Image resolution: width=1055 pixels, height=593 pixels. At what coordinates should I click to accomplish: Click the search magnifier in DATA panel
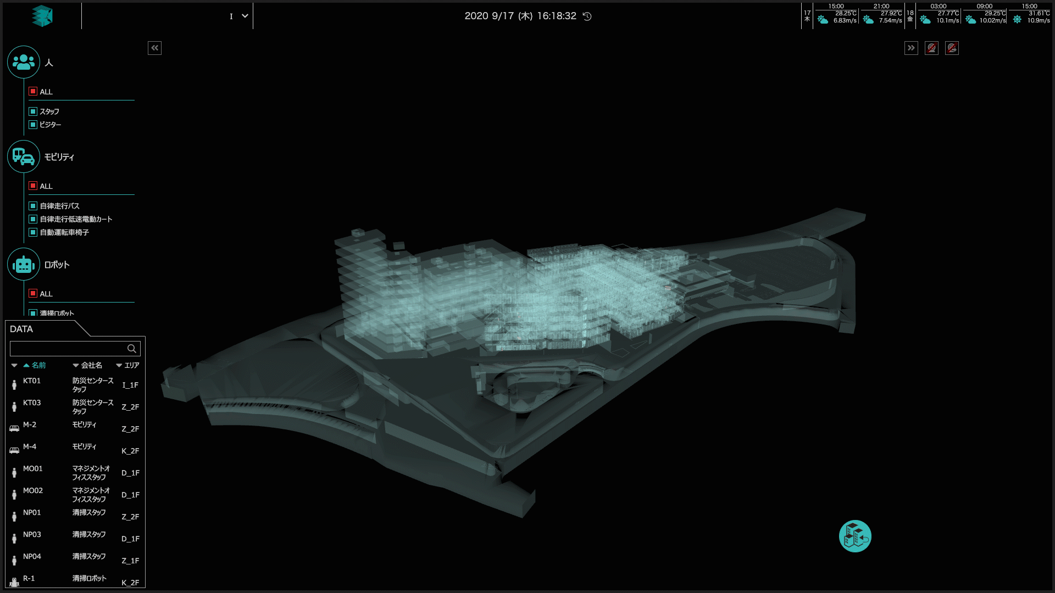tap(132, 349)
